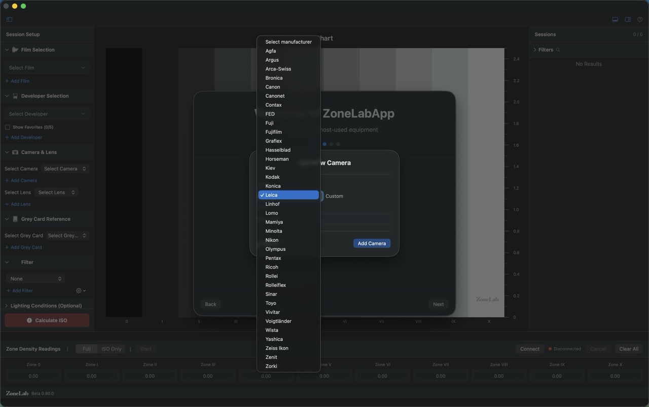Choose Voigtländer in the manufacturer list
The height and width of the screenshot is (407, 649).
click(x=289, y=321)
